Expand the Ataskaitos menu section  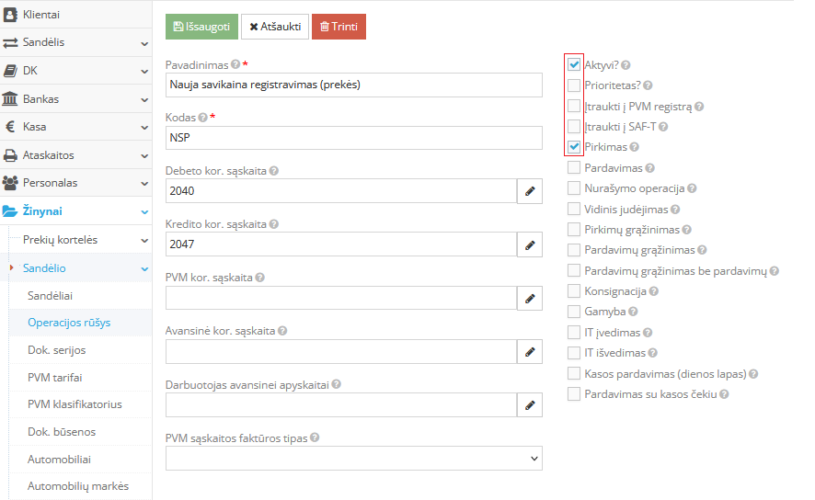click(x=75, y=155)
